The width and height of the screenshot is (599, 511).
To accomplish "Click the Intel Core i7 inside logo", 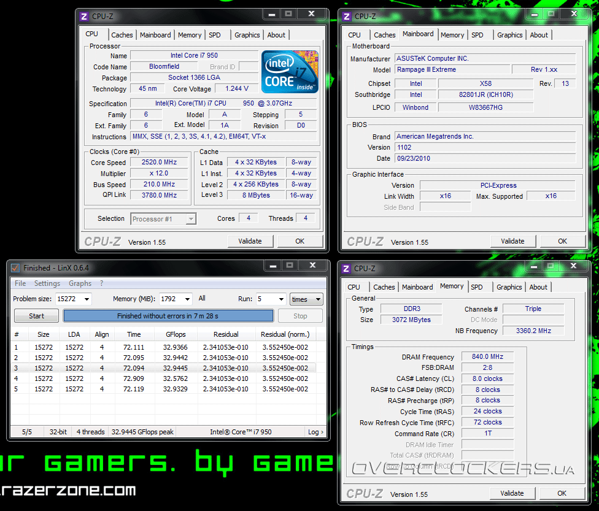I will tap(290, 72).
